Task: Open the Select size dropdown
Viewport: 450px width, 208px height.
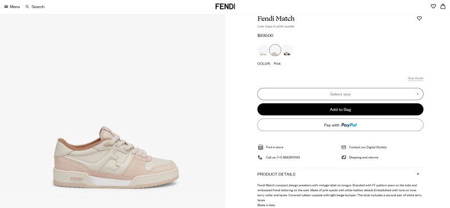Action: pos(340,94)
